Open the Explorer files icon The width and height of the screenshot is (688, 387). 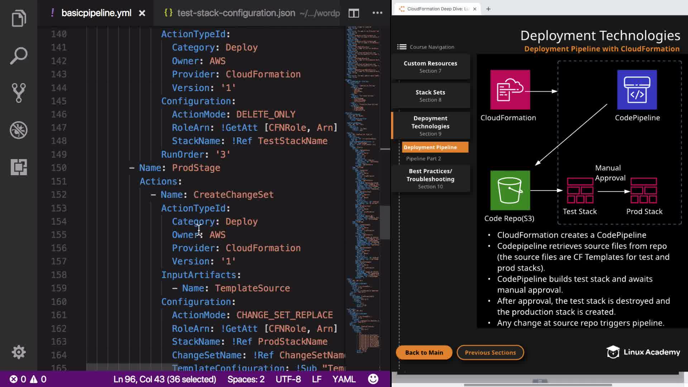19,18
